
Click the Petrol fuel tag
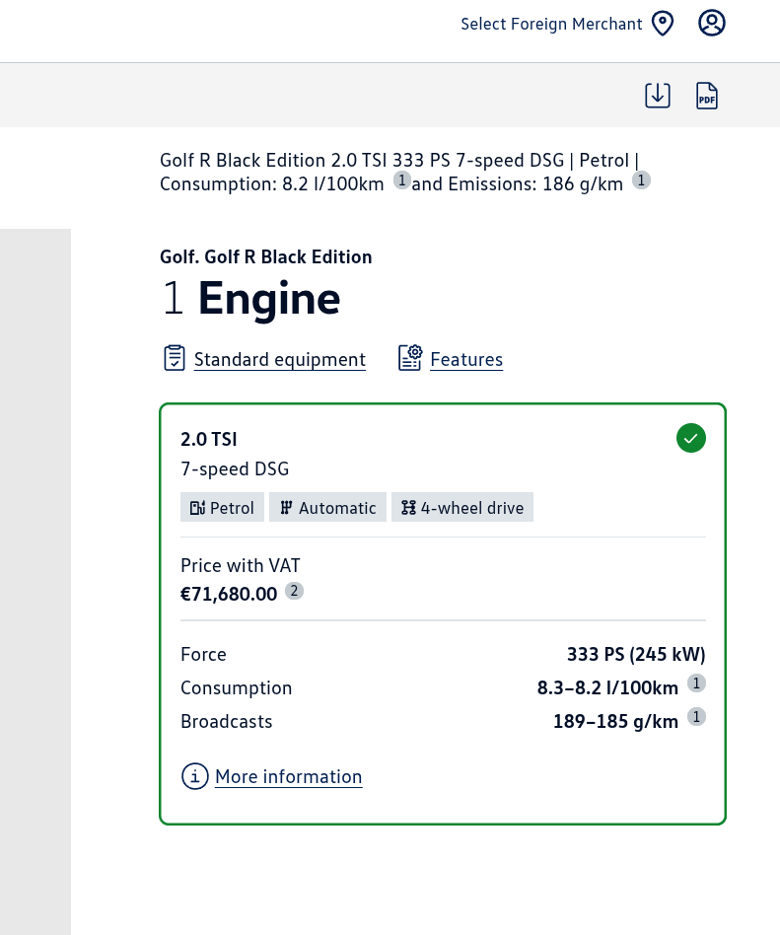[x=222, y=508]
